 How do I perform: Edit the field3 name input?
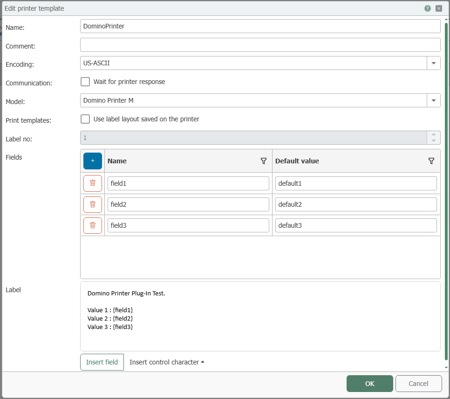[x=188, y=225]
